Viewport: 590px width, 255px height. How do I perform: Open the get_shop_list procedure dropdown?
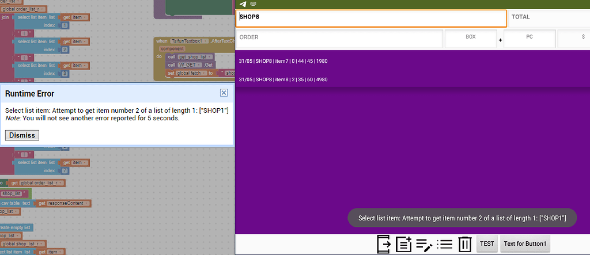click(x=210, y=58)
